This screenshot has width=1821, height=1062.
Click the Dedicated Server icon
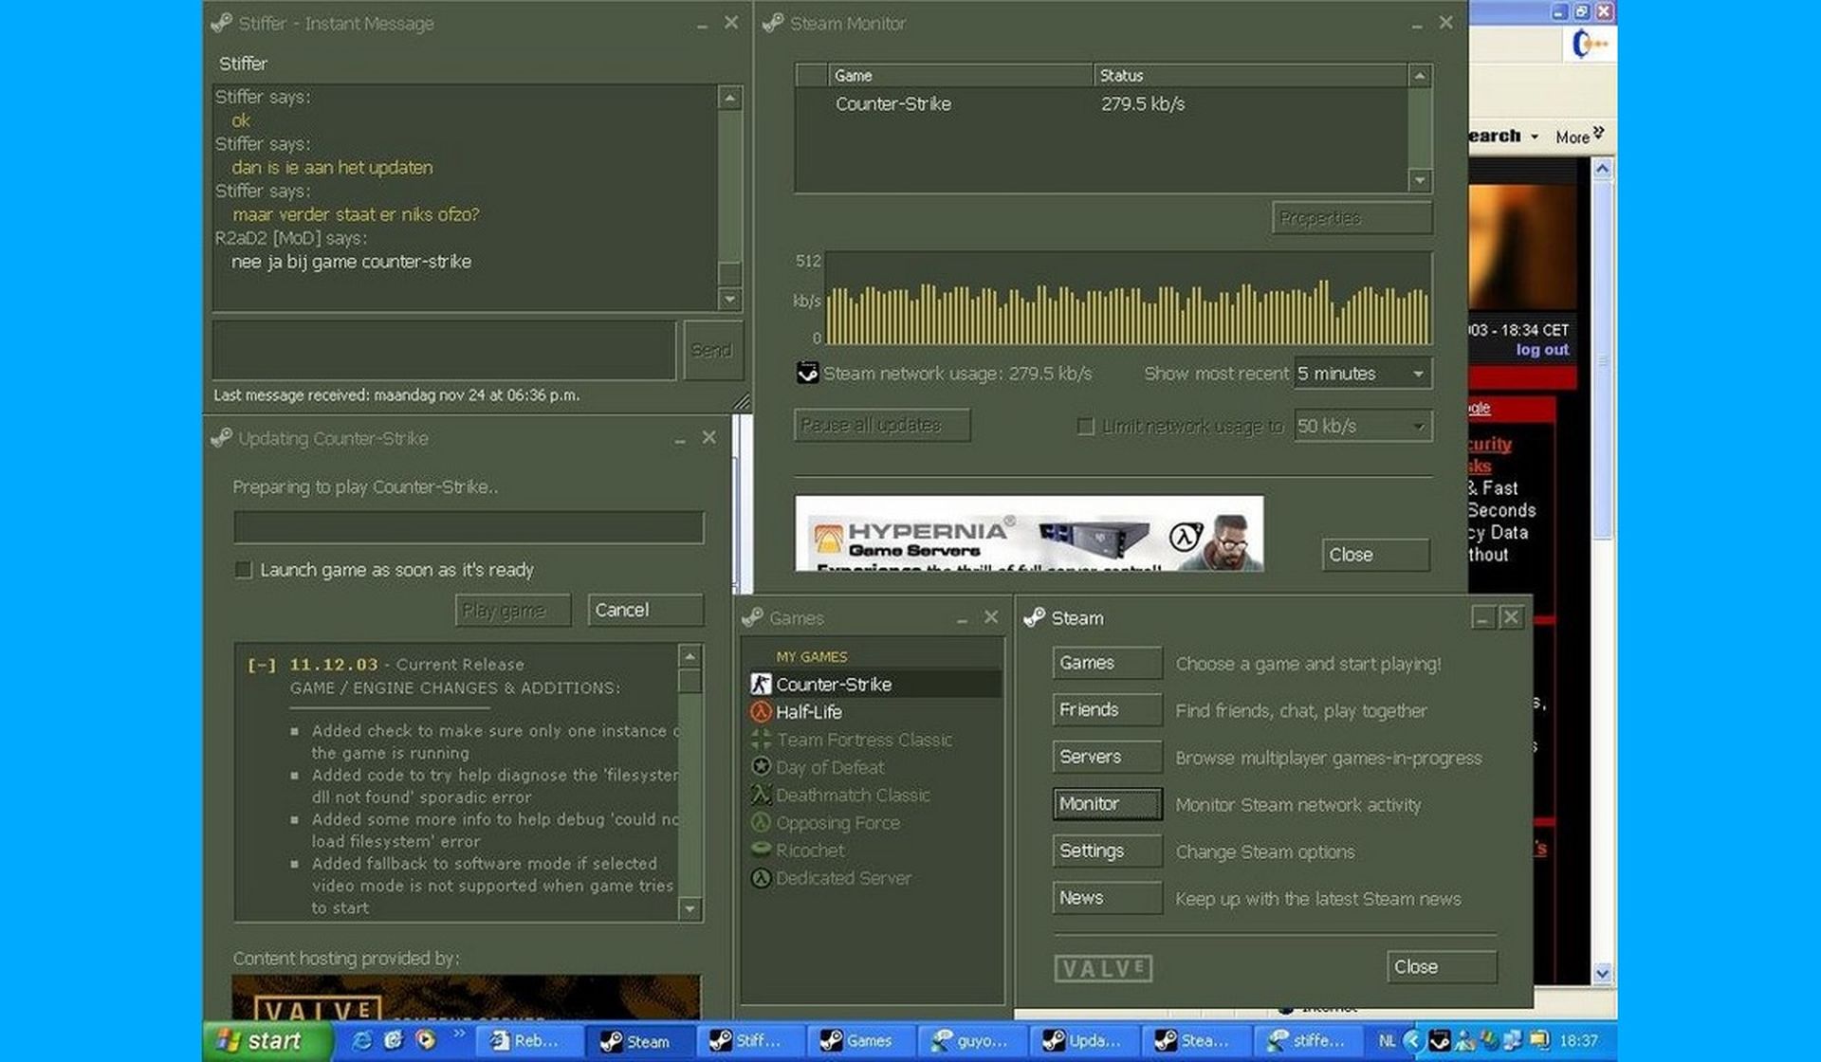(x=761, y=878)
